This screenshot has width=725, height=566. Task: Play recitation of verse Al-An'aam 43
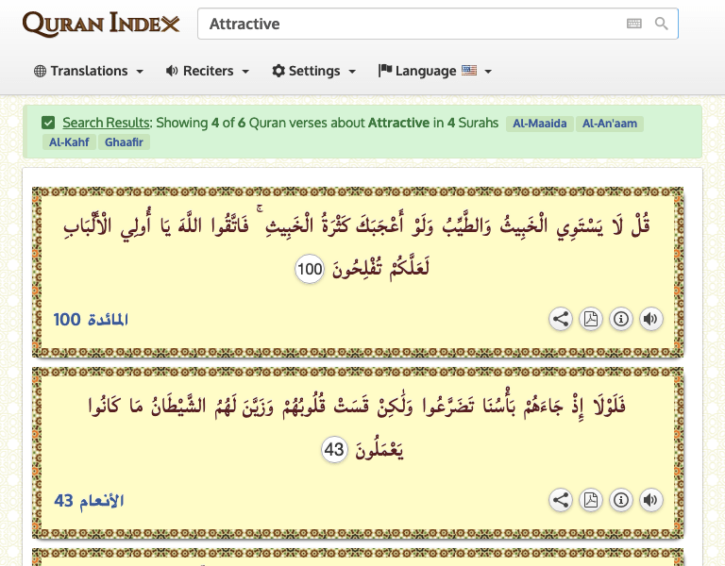(x=650, y=500)
